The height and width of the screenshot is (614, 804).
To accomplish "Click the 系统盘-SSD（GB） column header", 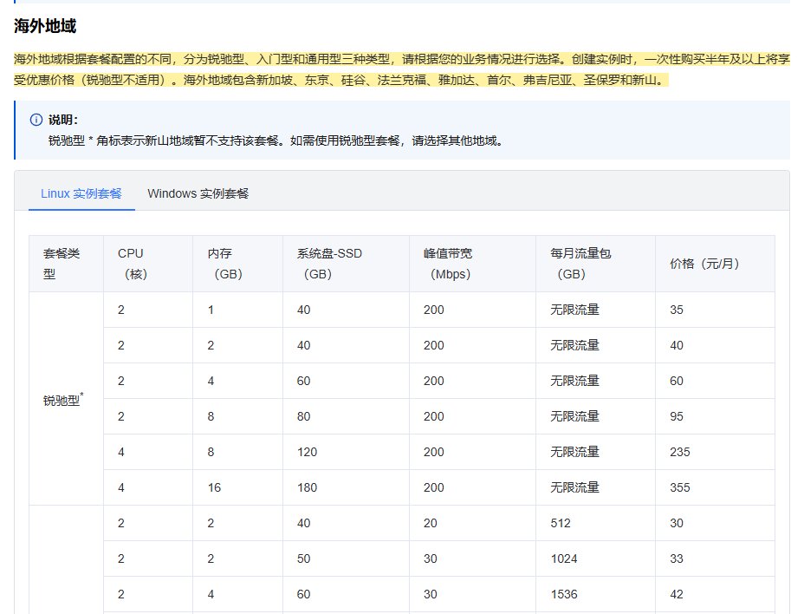I will 346,264.
